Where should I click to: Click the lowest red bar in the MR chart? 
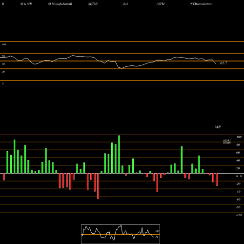click(x=98, y=186)
